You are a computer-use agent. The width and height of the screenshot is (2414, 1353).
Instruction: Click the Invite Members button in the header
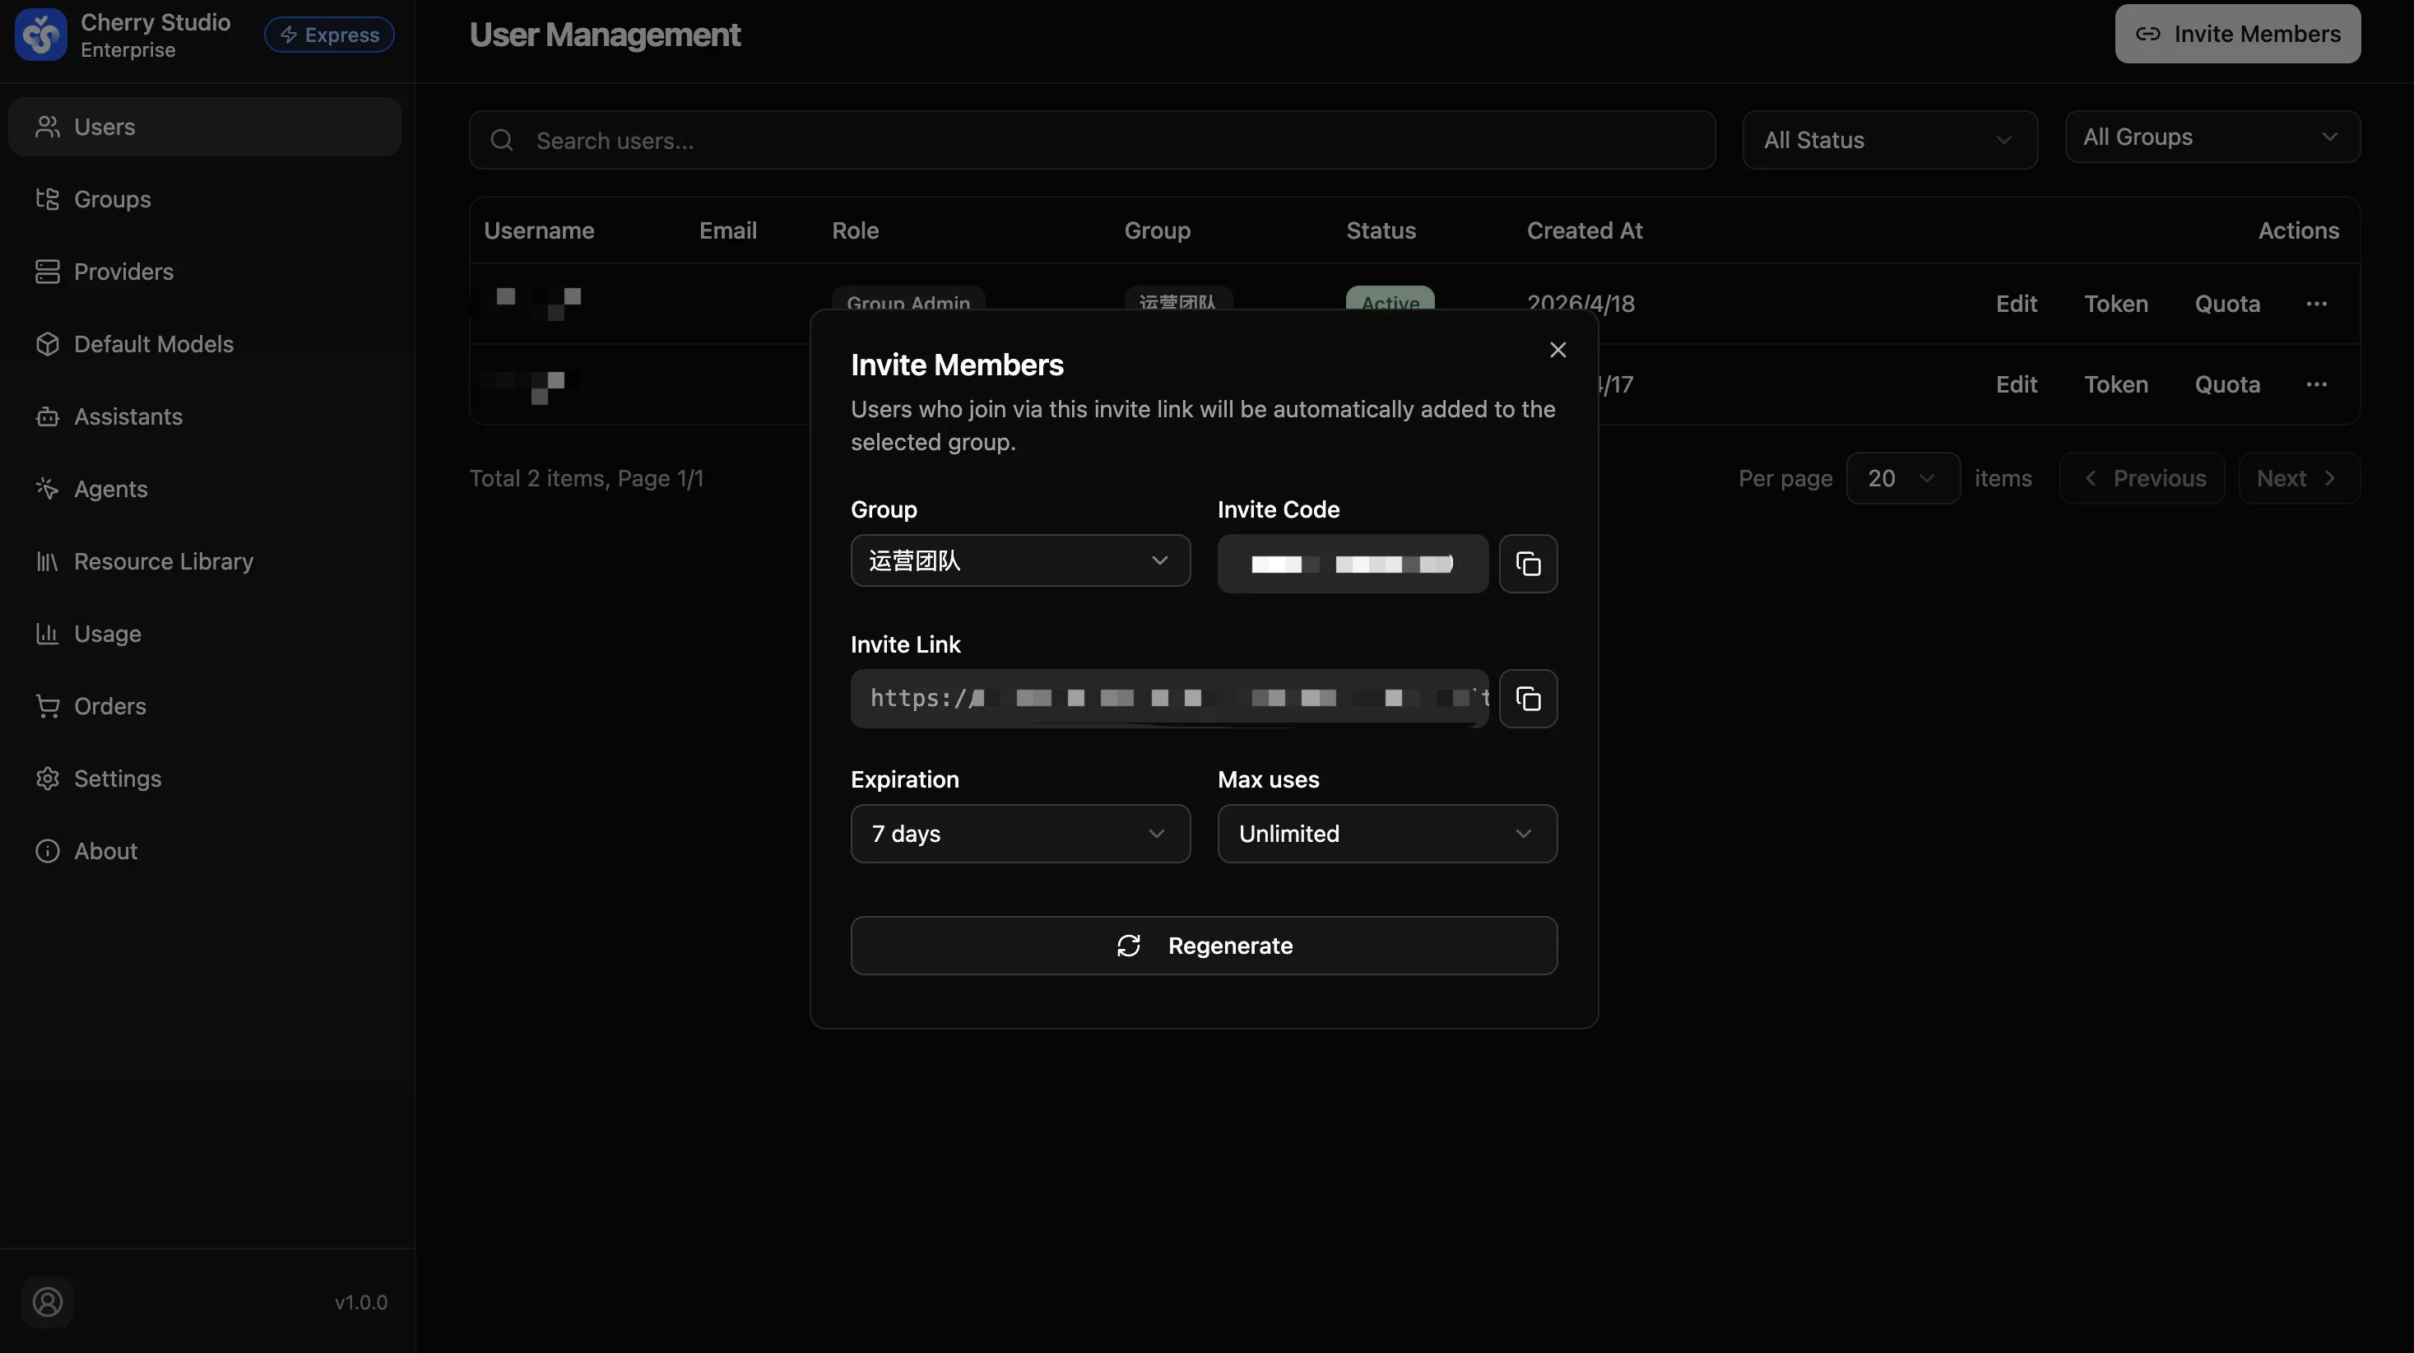tap(2237, 34)
